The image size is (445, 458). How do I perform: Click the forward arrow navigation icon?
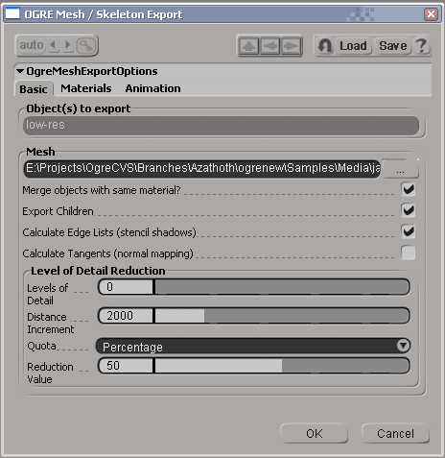(x=291, y=46)
